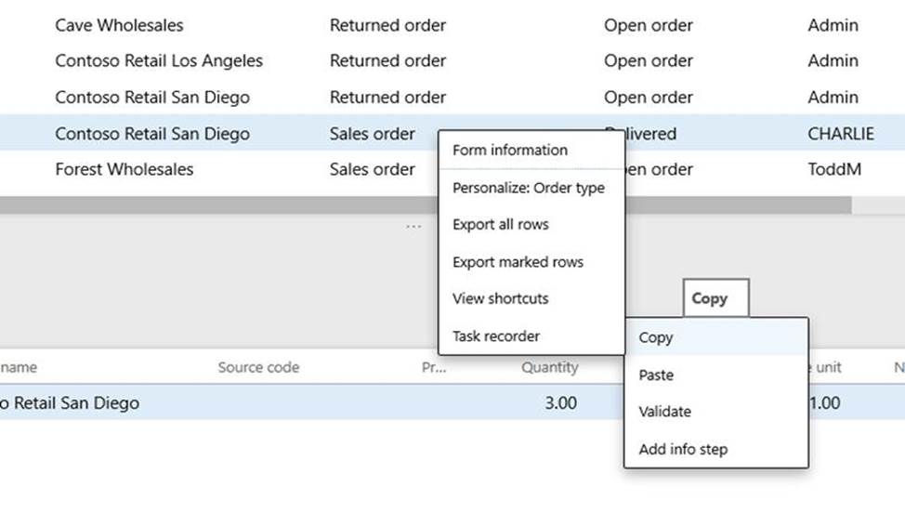
Task: Click Export marked rows entry
Action: 518,262
